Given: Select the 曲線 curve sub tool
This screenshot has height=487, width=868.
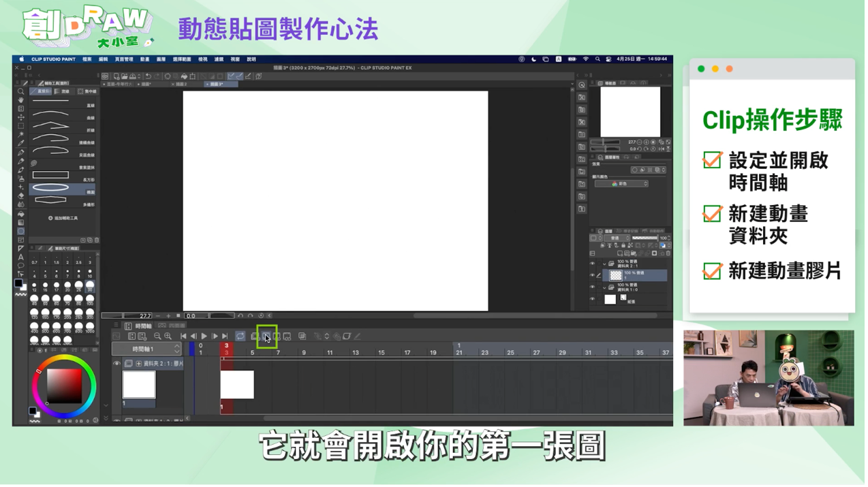Looking at the screenshot, I should click(x=62, y=114).
